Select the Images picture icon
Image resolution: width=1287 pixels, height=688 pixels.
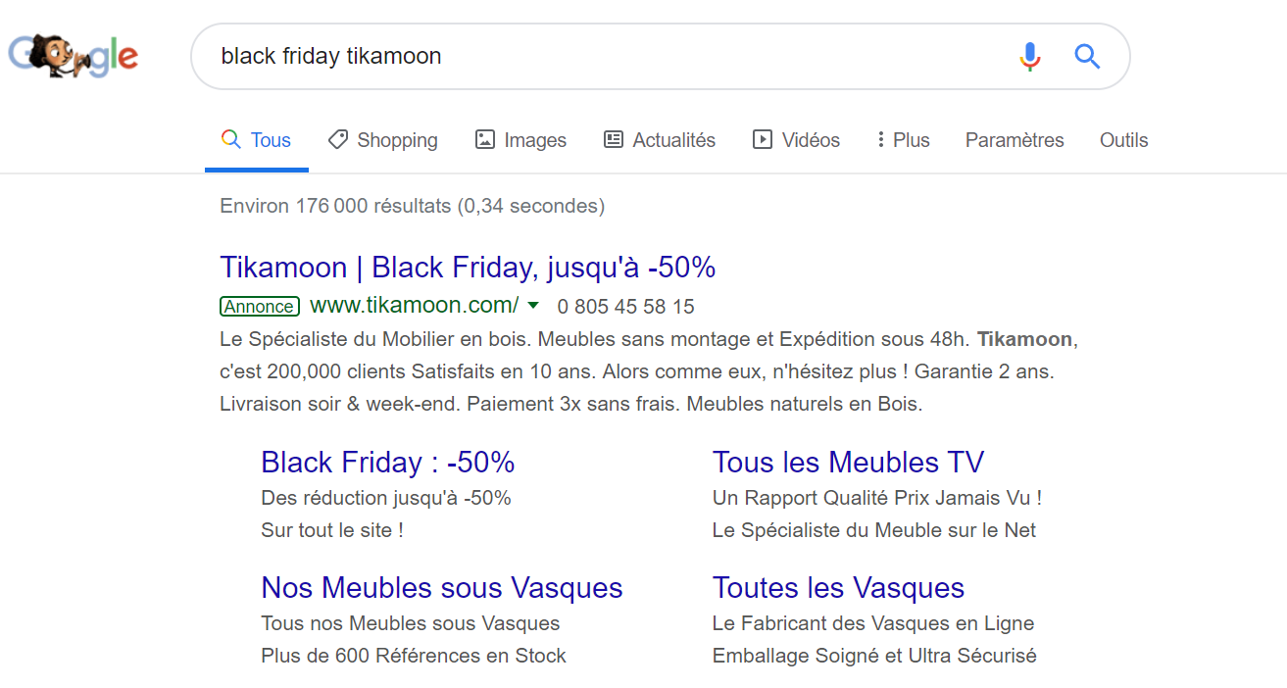tap(484, 139)
